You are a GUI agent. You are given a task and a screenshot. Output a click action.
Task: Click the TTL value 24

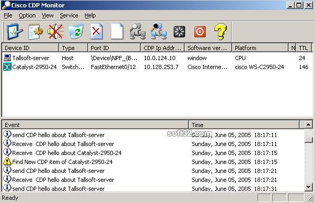302,58
